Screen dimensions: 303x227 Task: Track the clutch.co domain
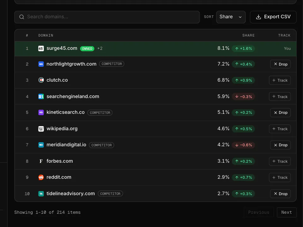tap(280, 80)
